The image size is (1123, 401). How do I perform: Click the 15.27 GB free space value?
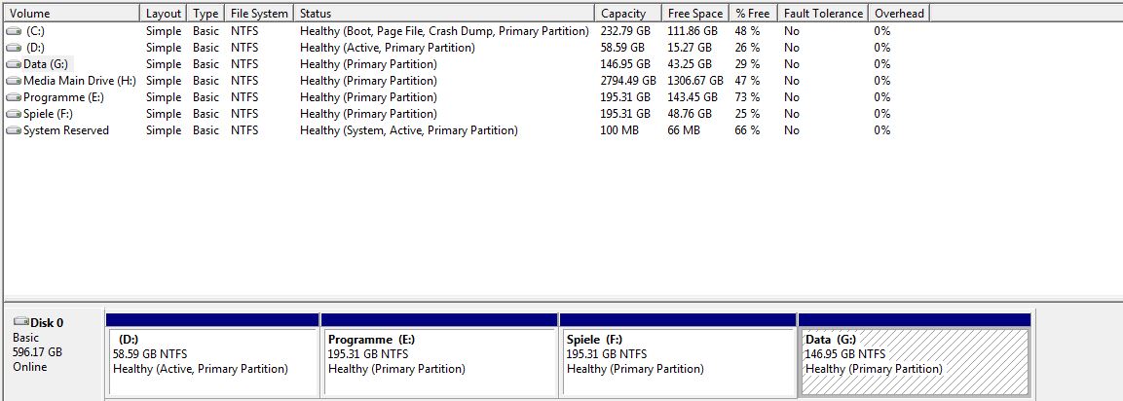690,48
